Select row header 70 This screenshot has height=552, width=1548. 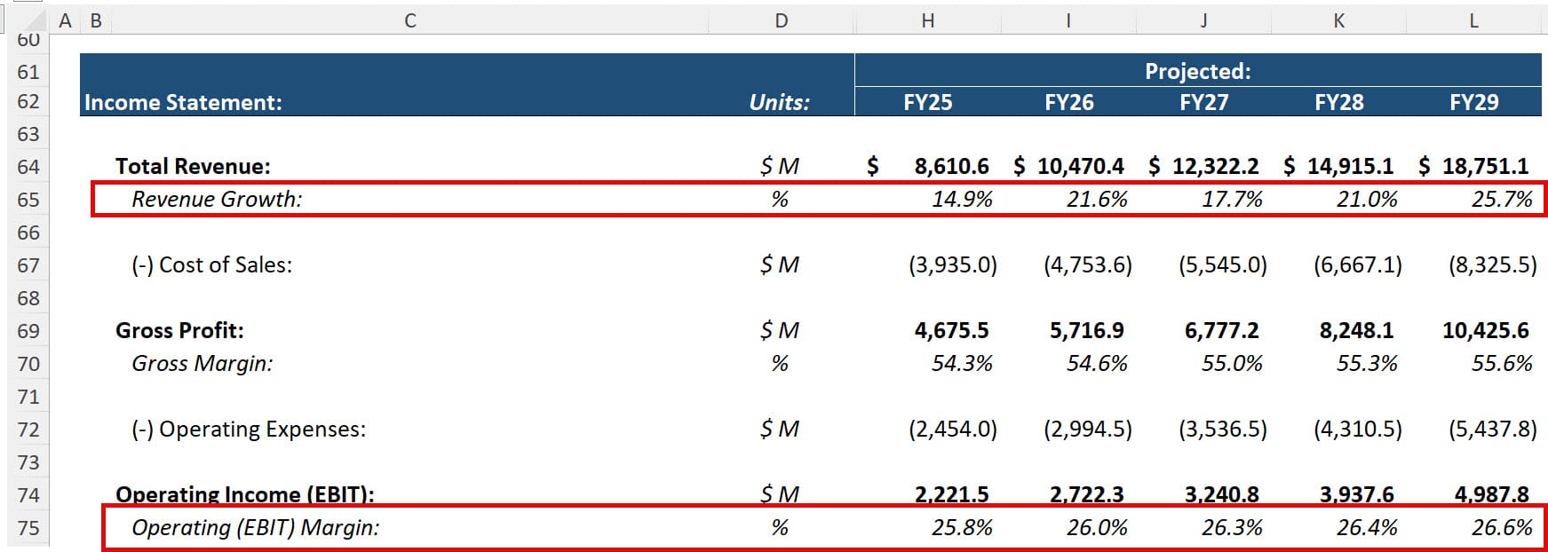[x=28, y=363]
